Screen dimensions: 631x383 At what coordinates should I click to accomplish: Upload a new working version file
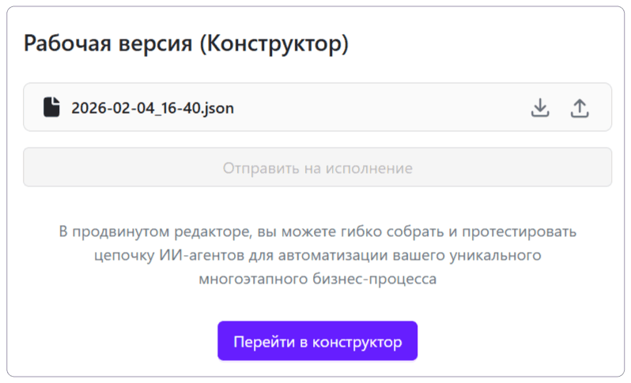pyautogui.click(x=580, y=107)
